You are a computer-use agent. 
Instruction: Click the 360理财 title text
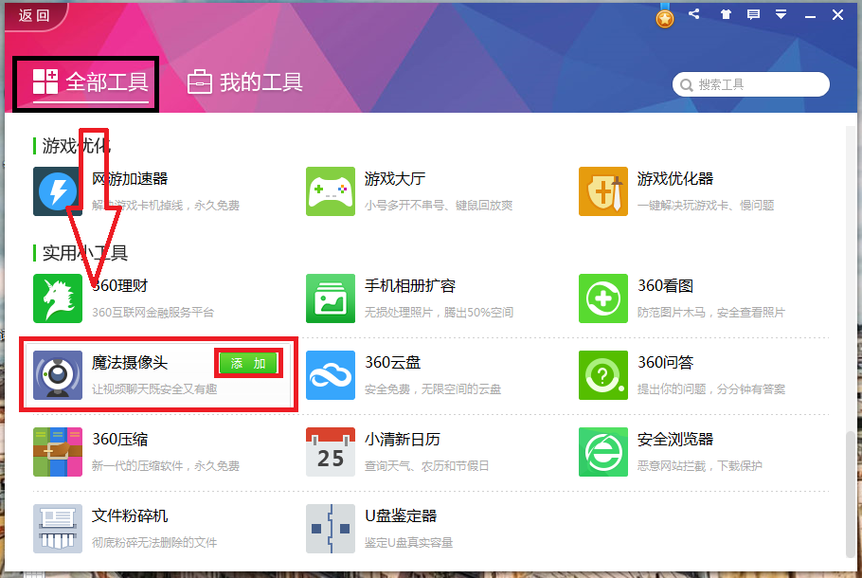pyautogui.click(x=120, y=286)
